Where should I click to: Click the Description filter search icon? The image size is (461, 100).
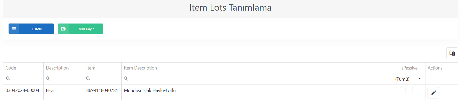click(x=48, y=79)
